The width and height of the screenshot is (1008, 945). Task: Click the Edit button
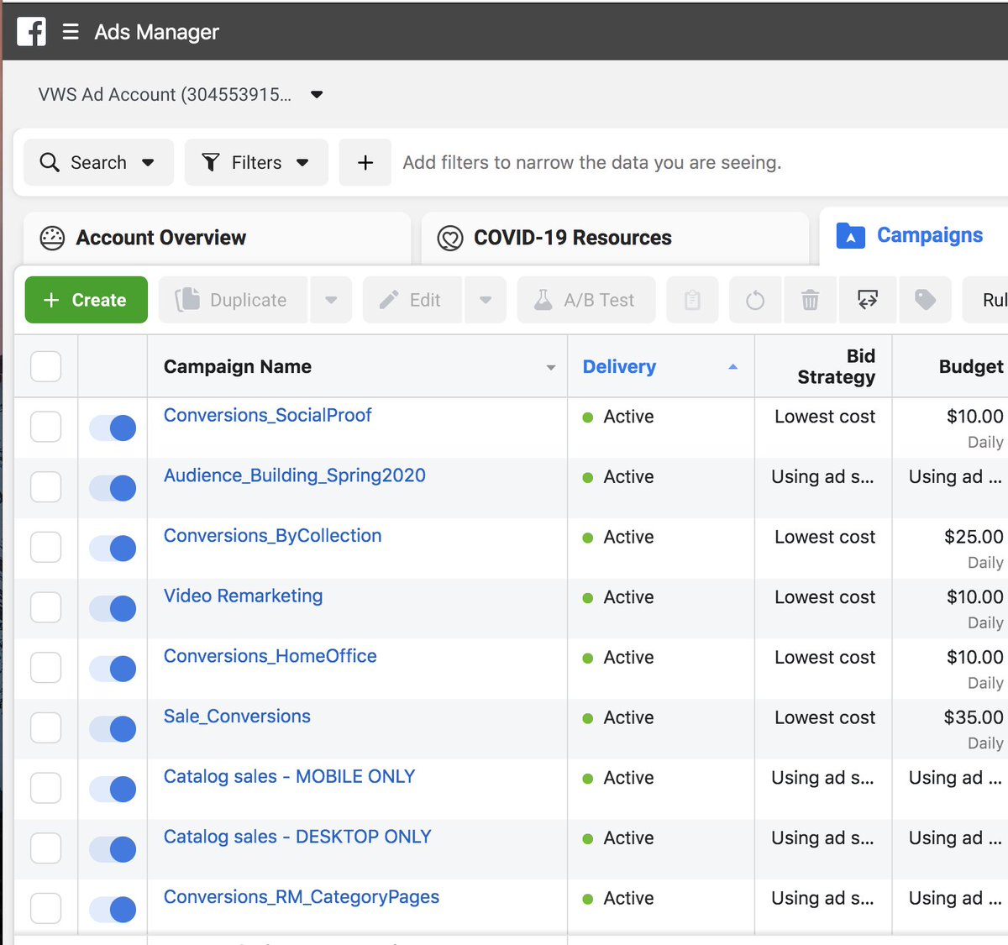click(x=412, y=300)
